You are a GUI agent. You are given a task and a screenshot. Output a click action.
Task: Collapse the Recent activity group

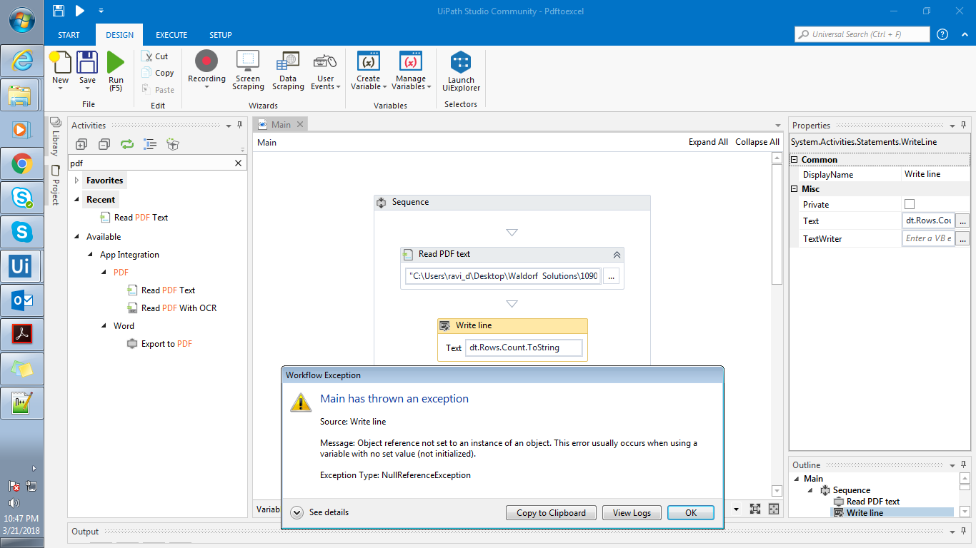76,200
